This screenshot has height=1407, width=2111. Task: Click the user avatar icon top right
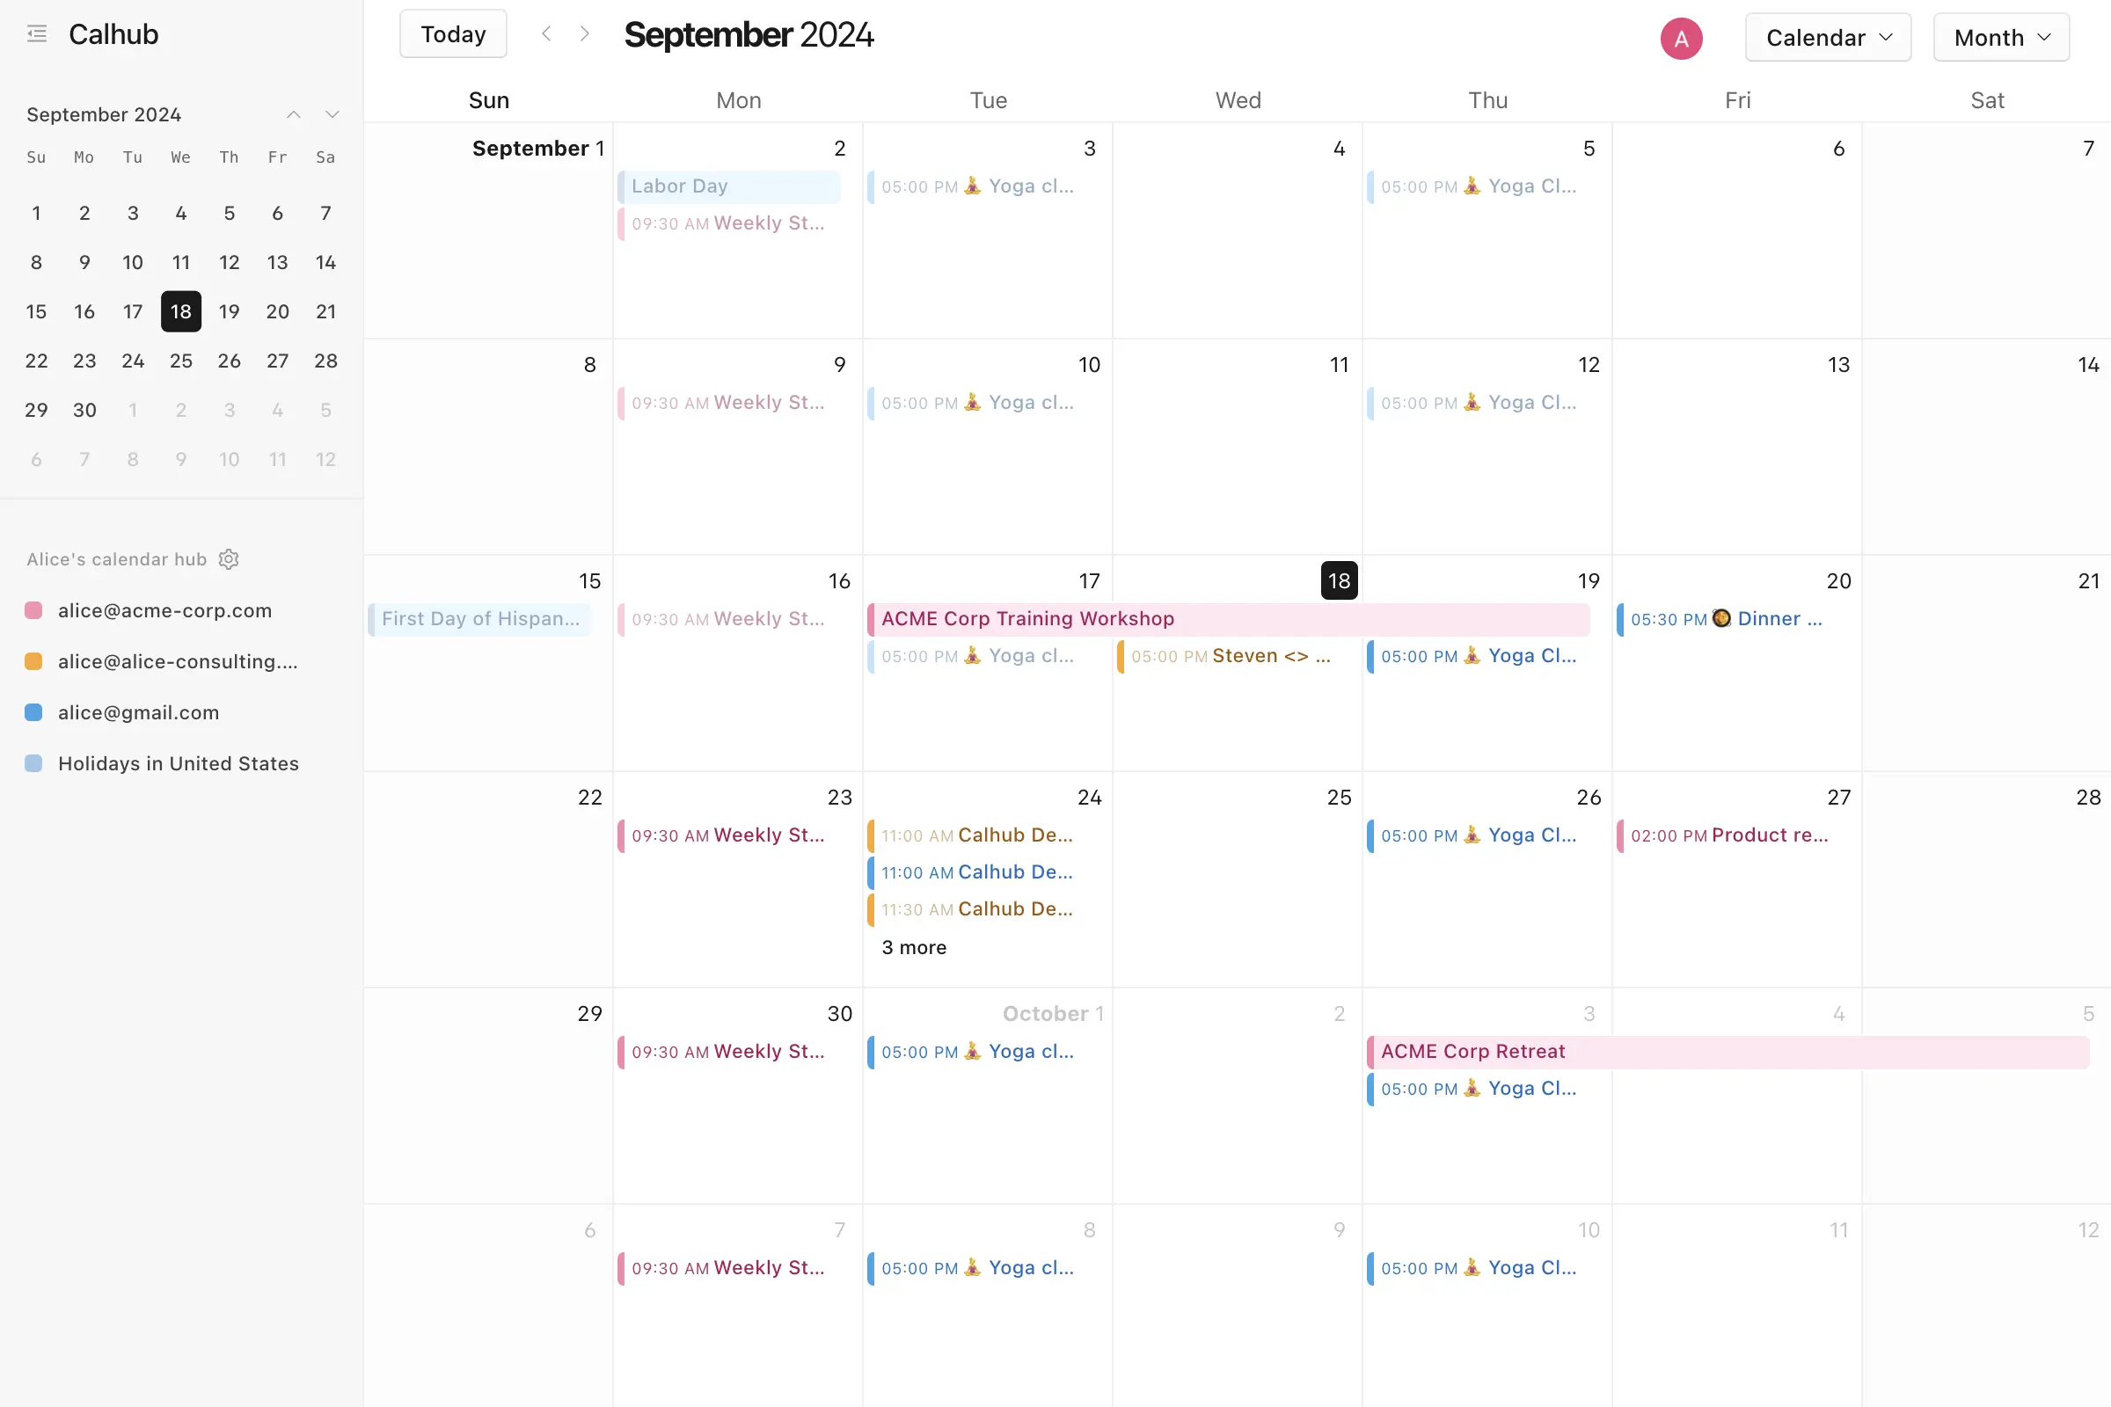1682,38
